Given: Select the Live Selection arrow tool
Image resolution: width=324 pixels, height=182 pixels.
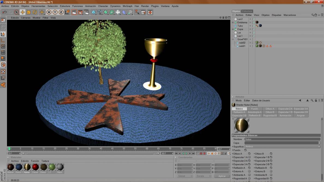Looking at the screenshot, I should (17, 12).
